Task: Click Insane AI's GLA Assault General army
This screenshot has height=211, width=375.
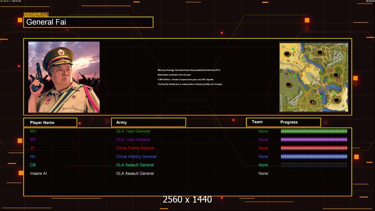Action: (135, 173)
